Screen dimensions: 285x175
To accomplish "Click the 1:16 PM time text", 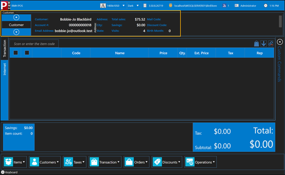I will 274,6.
